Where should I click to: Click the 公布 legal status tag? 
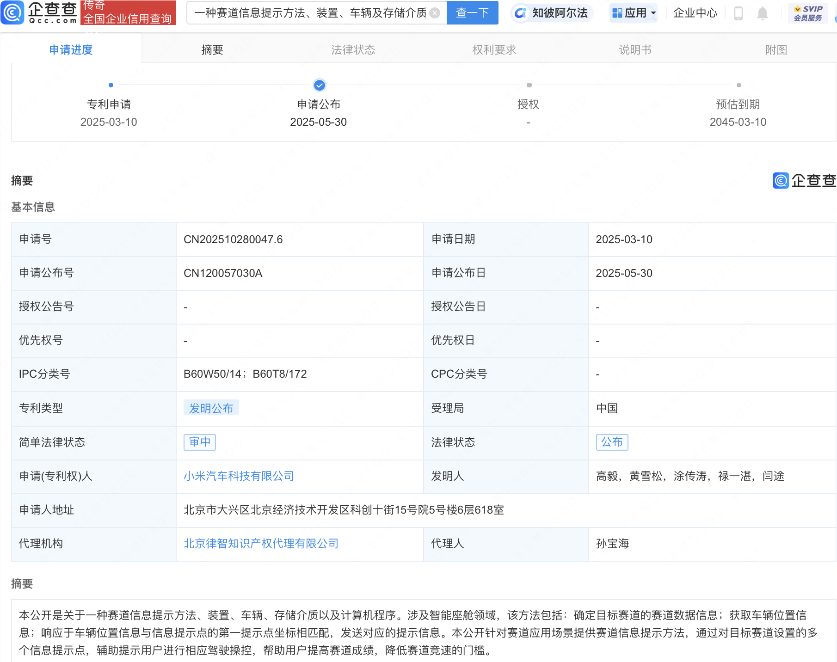(x=612, y=442)
